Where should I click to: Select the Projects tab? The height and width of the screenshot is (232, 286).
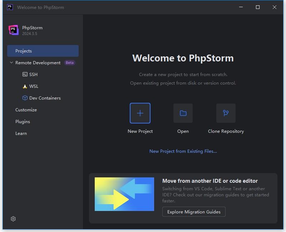pyautogui.click(x=43, y=51)
